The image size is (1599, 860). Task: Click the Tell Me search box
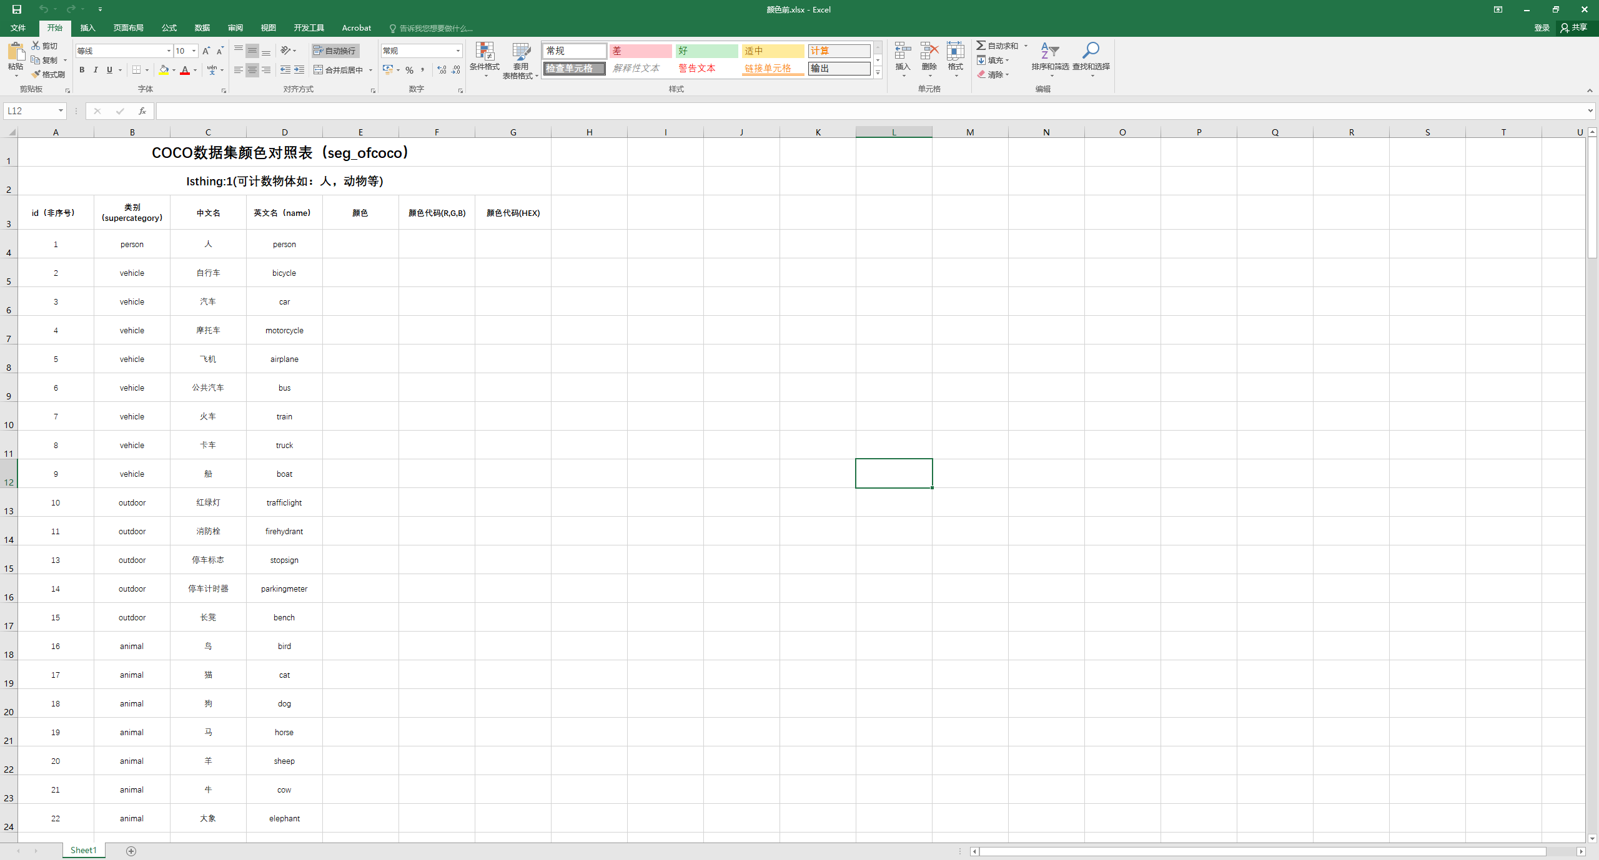click(x=431, y=28)
